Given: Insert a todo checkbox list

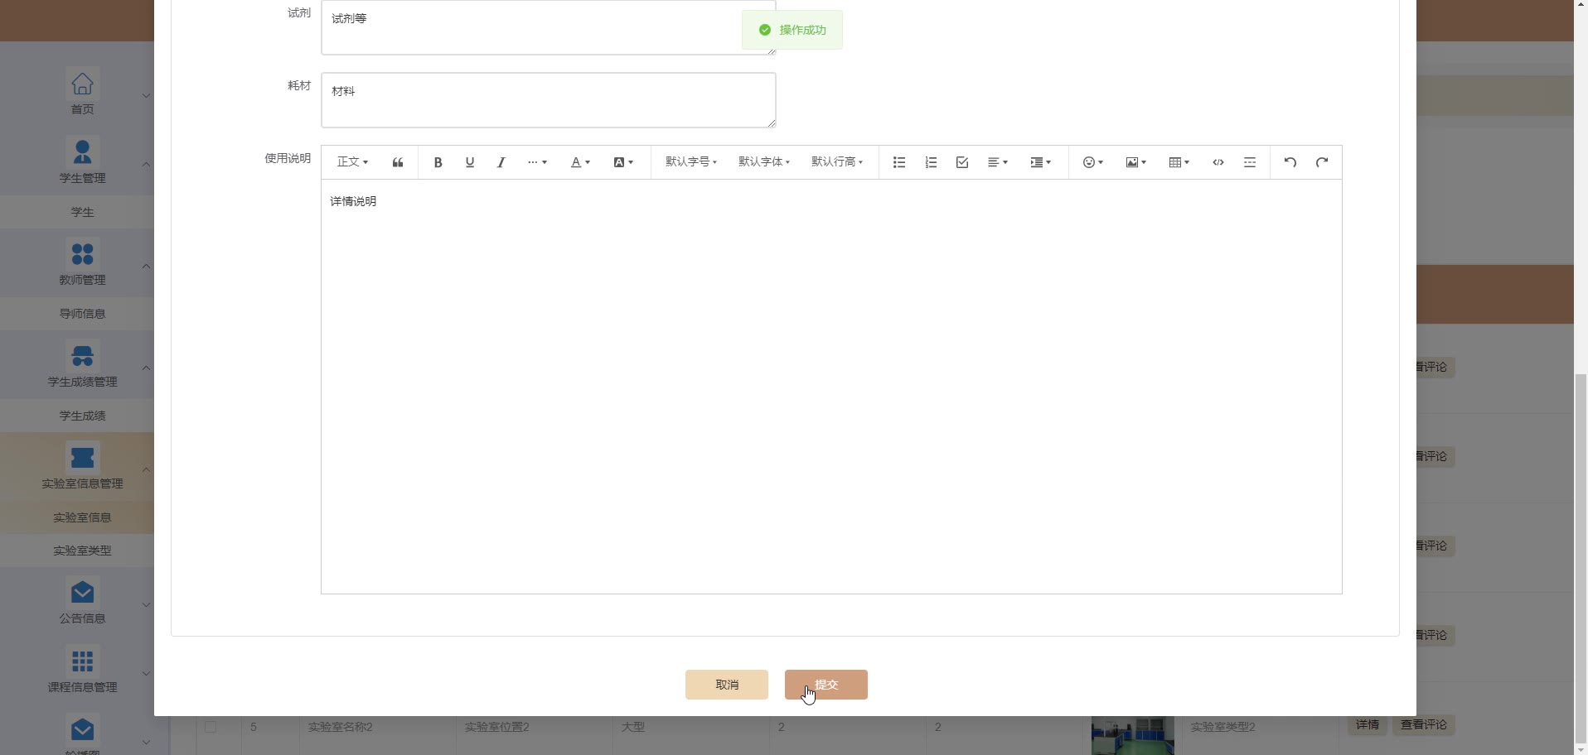Looking at the screenshot, I should [x=962, y=162].
